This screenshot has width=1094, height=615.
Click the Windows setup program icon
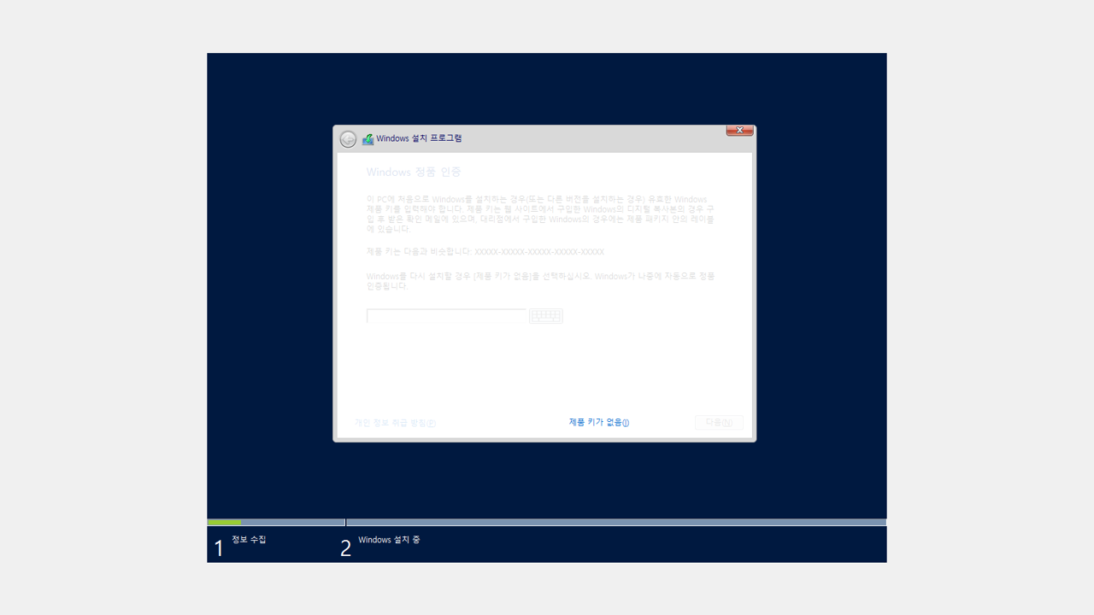(368, 139)
